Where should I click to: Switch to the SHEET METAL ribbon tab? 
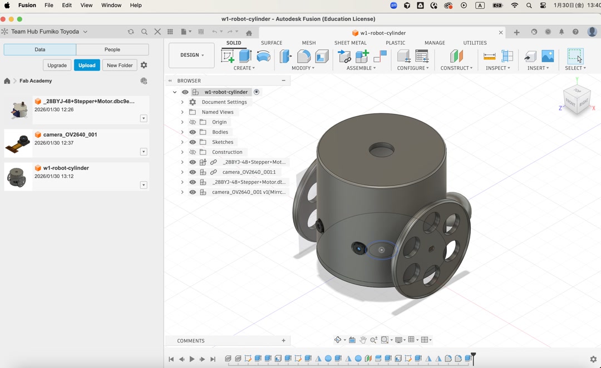[351, 42]
